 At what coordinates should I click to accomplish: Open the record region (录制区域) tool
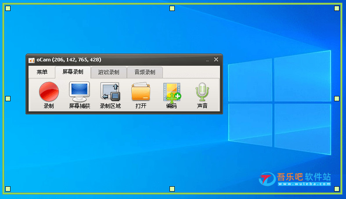click(110, 92)
